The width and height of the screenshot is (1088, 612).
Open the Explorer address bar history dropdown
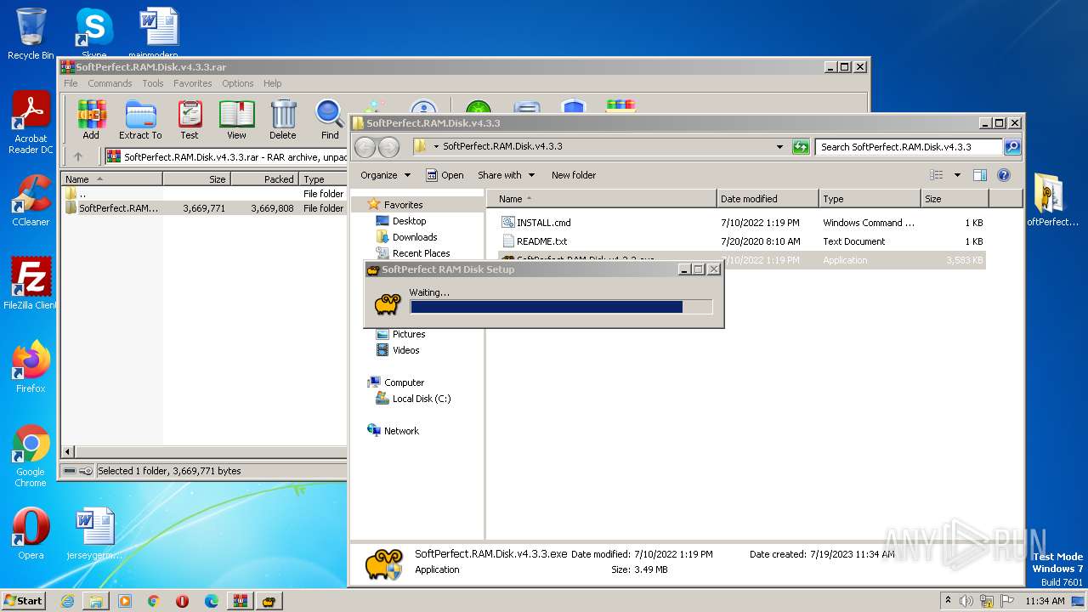[x=779, y=146]
